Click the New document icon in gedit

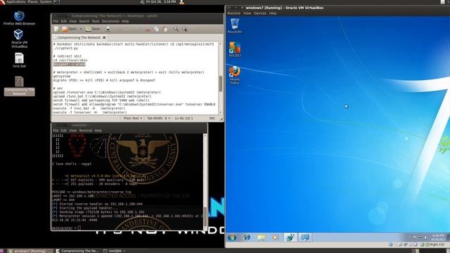pyautogui.click(x=56, y=29)
